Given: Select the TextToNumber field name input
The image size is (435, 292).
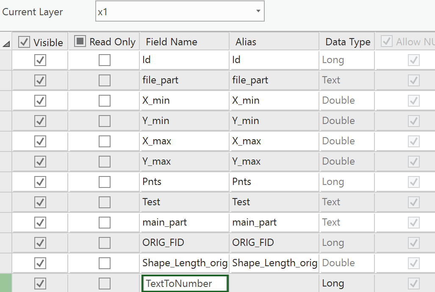Looking at the screenshot, I should pos(185,283).
